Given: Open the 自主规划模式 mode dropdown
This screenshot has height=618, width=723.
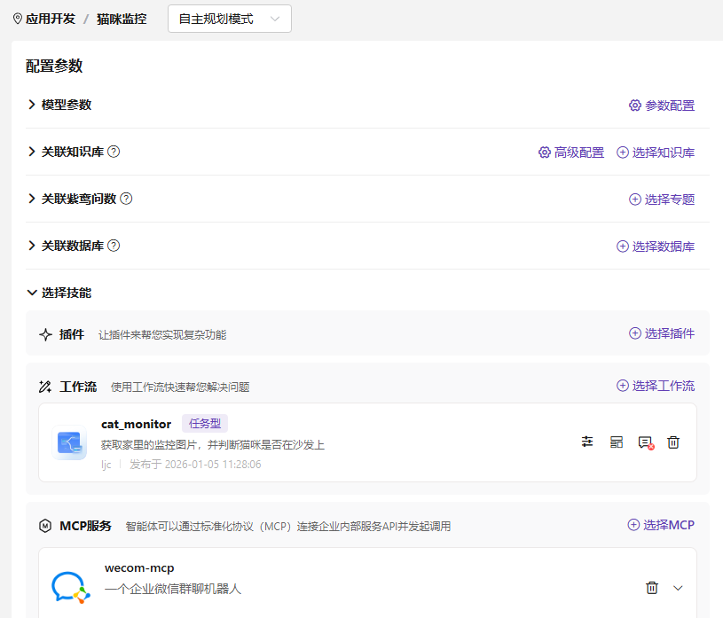Looking at the screenshot, I should (x=229, y=19).
